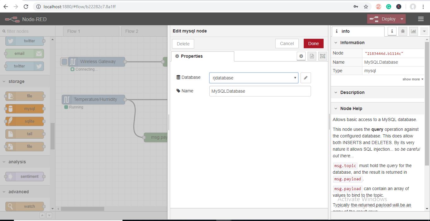Edit the rjdatabase config with pencil icon
Screen dimensions: 430x221
pyautogui.click(x=306, y=78)
